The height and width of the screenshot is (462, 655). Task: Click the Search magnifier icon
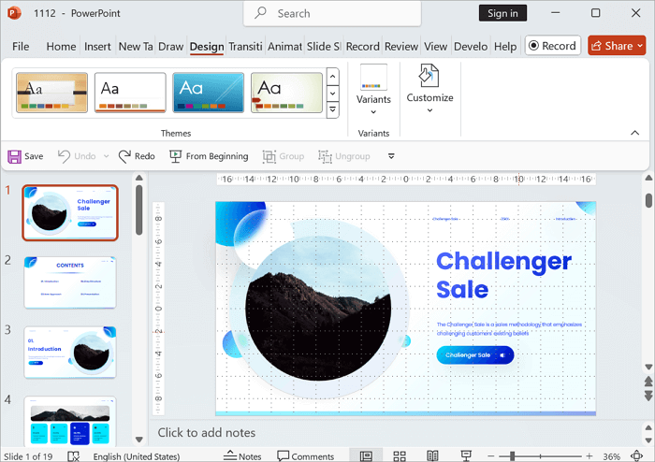261,13
